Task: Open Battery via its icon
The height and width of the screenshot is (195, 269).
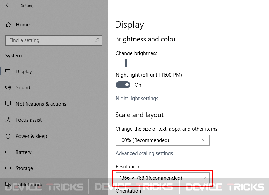Action: pyautogui.click(x=8, y=152)
